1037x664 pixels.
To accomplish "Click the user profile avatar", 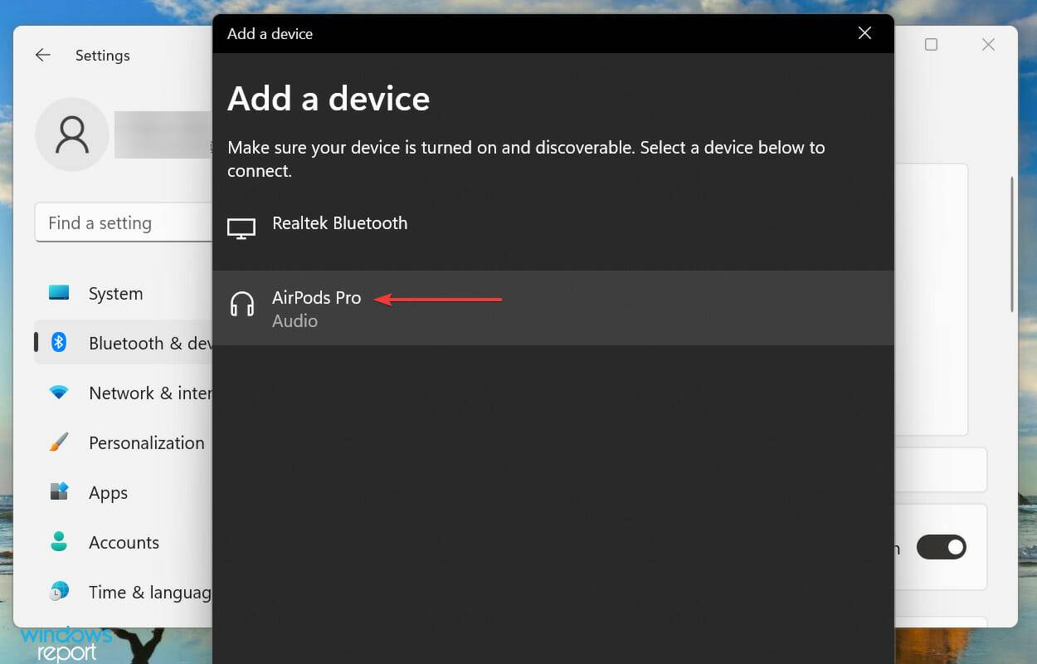I will tap(71, 134).
